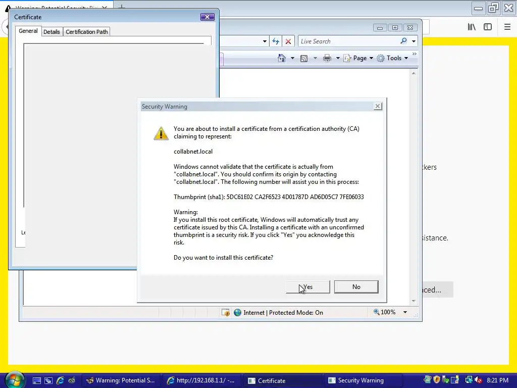Viewport: 517px width, 388px height.
Task: Switch to Warning: Potential S... taskbar button
Action: click(x=120, y=380)
